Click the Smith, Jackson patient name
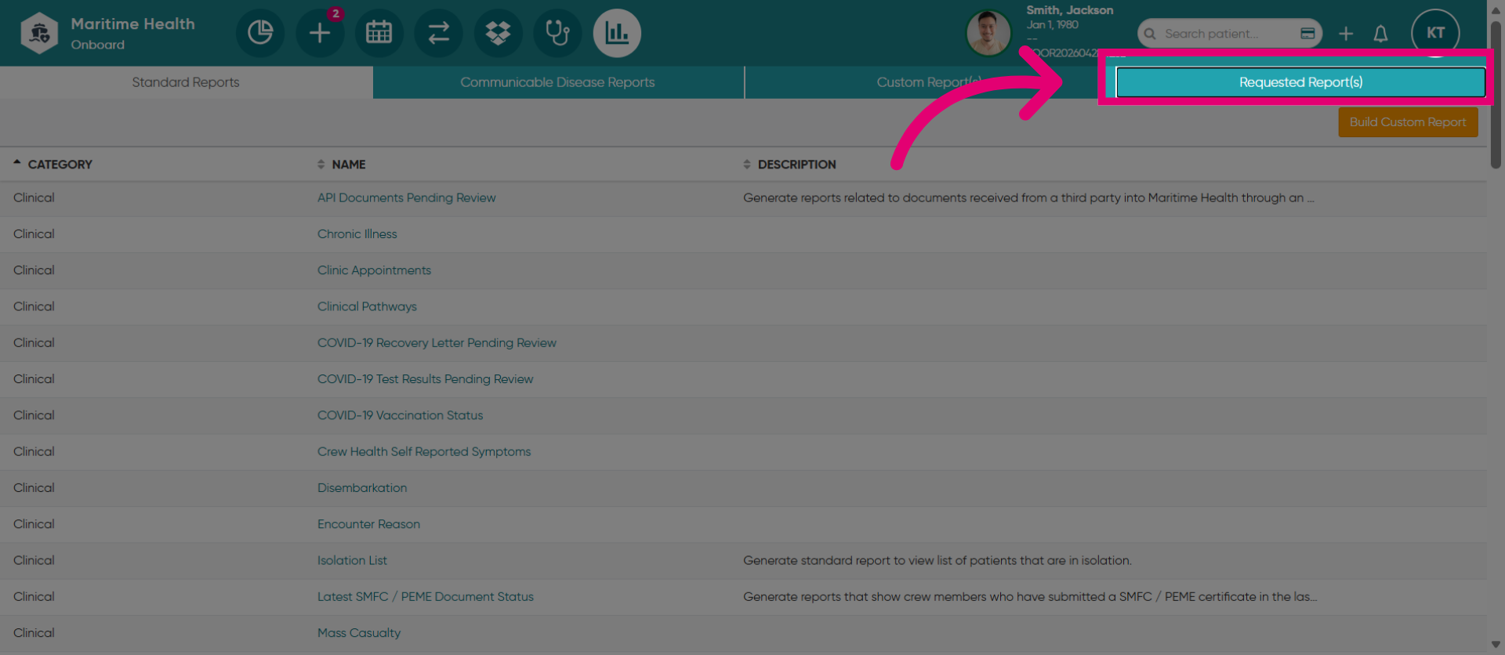1505x655 pixels. 1070,10
